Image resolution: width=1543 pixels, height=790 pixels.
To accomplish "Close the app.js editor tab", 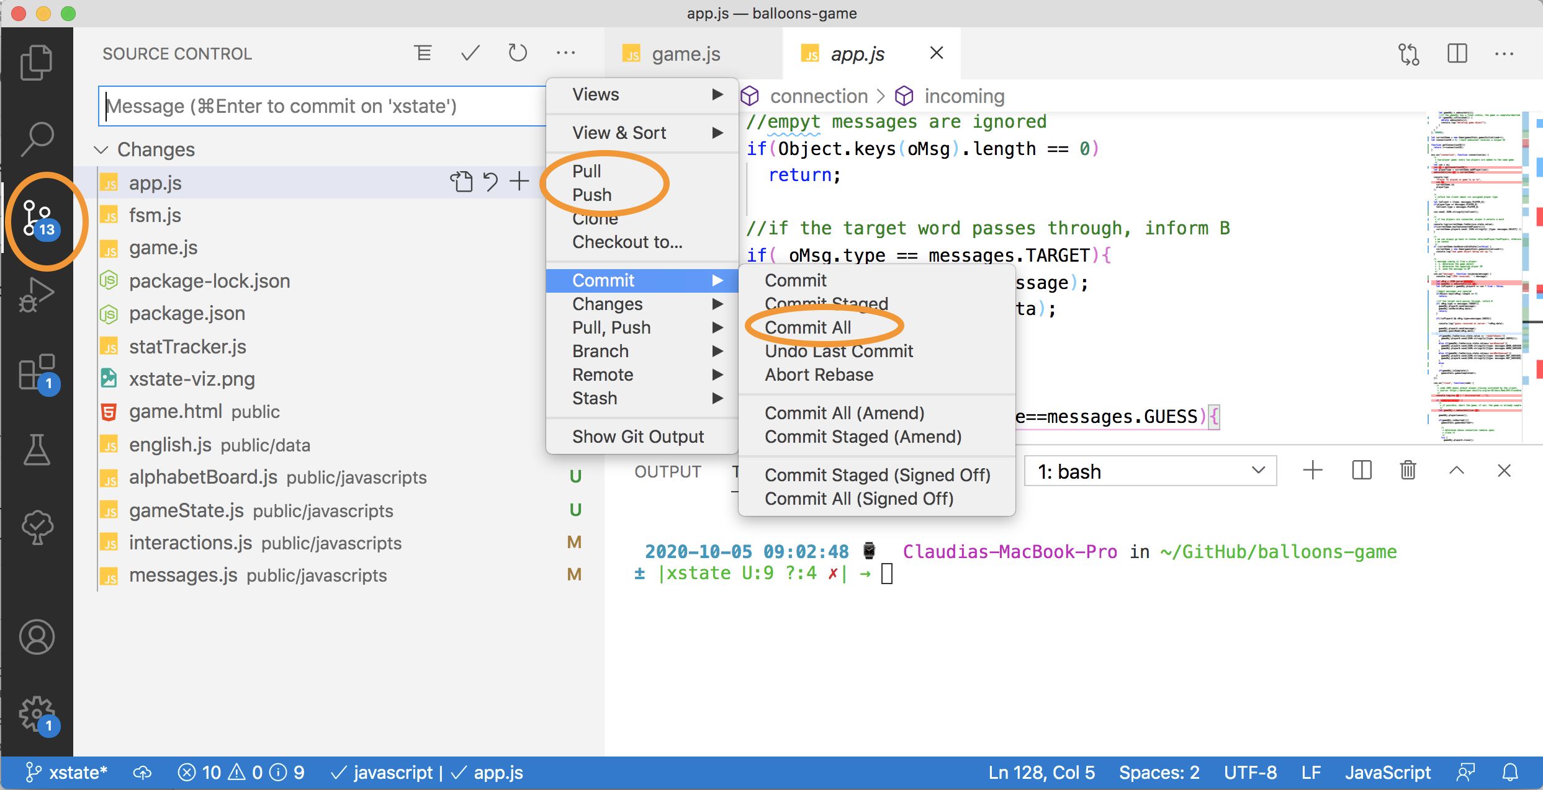I will click(937, 53).
